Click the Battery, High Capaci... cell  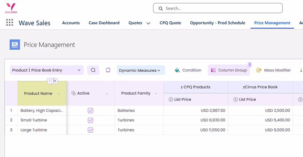click(42, 111)
